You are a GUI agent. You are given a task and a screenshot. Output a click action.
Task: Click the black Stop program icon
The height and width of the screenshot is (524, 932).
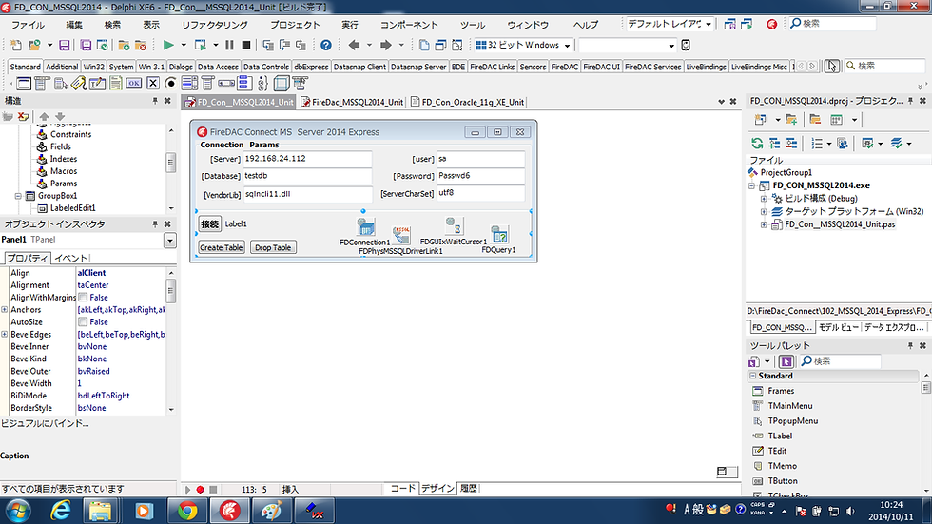click(246, 45)
